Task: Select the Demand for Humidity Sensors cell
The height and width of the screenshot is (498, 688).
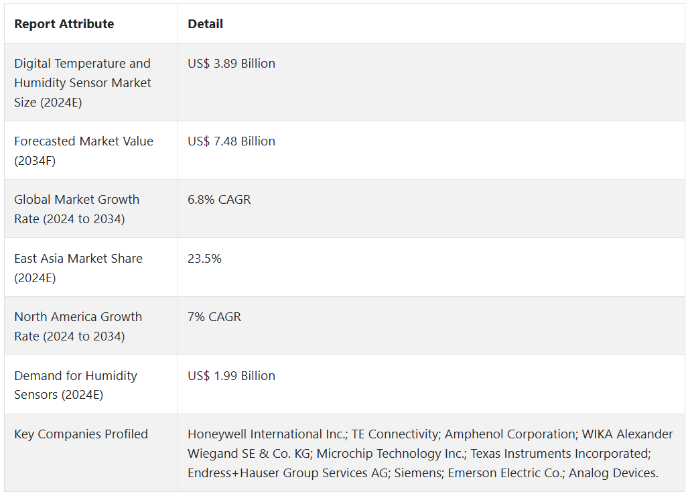Action: (76, 385)
